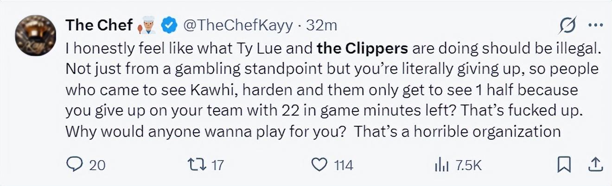
Task: Open the @TheChefKayy handle link
Action: [x=238, y=26]
